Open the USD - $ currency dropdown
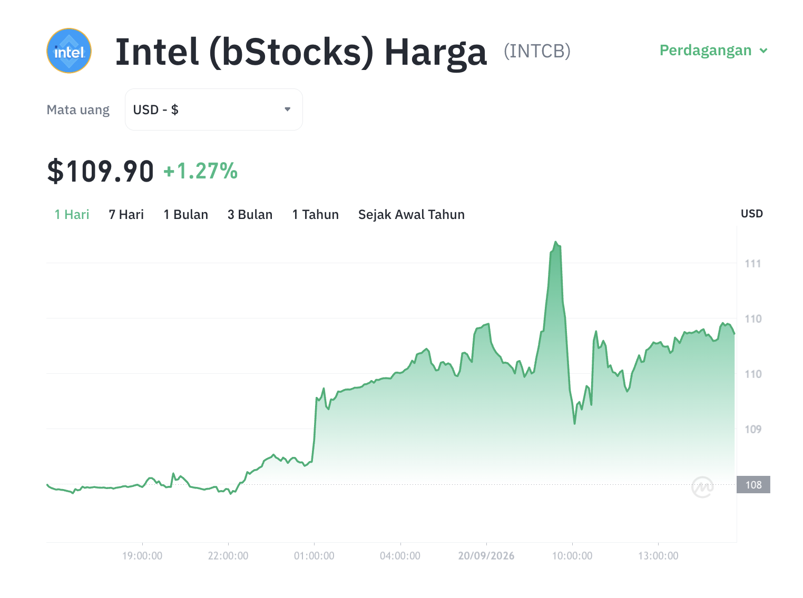 click(214, 109)
